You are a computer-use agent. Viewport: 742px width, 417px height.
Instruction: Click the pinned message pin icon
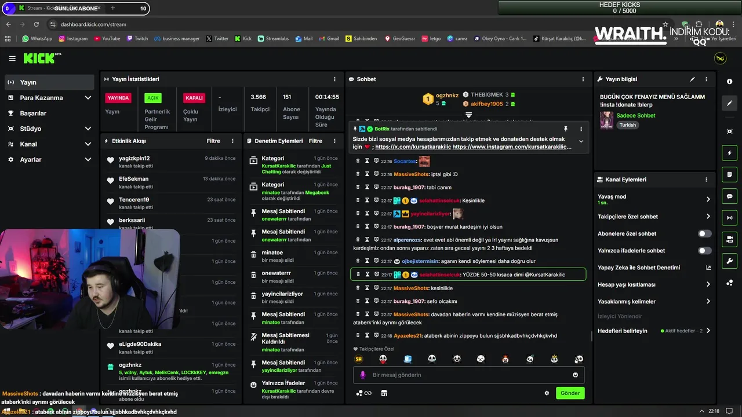pyautogui.click(x=566, y=129)
